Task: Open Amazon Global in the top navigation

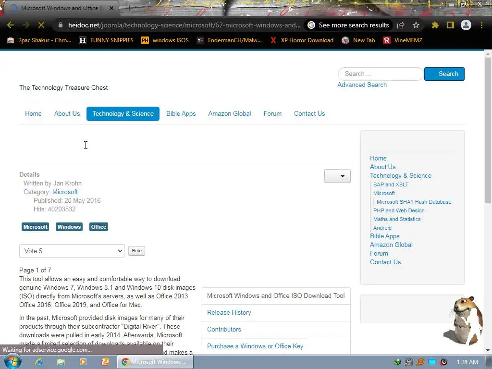Action: (x=230, y=113)
